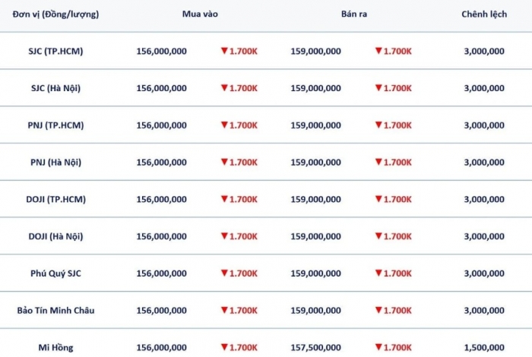Select the SJC (TP.HCM) row label
Image resolution: width=532 pixels, height=357 pixels.
tap(55, 51)
